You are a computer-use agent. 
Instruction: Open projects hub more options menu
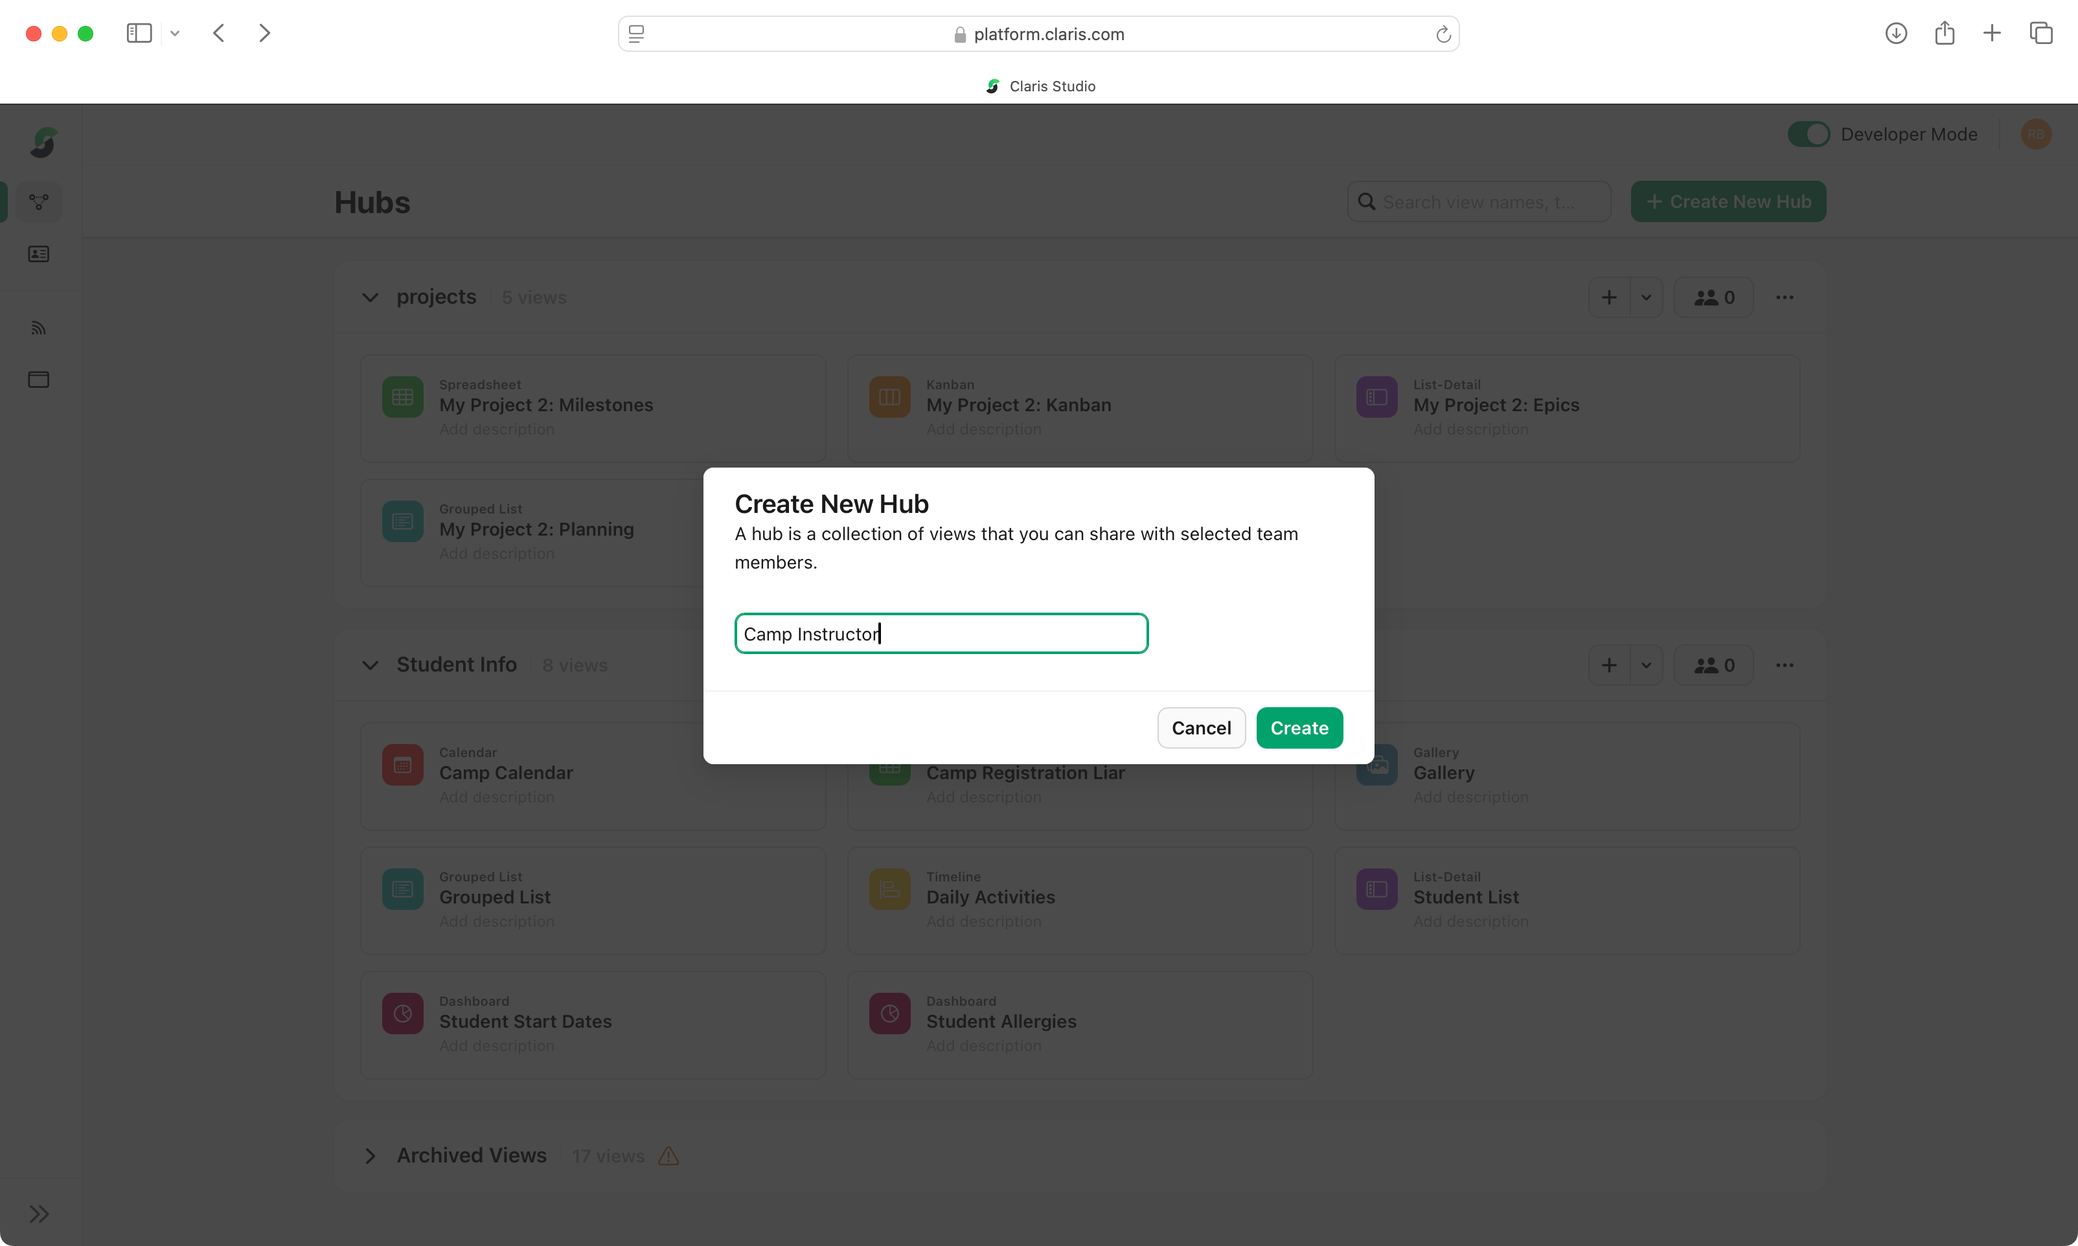1784,297
